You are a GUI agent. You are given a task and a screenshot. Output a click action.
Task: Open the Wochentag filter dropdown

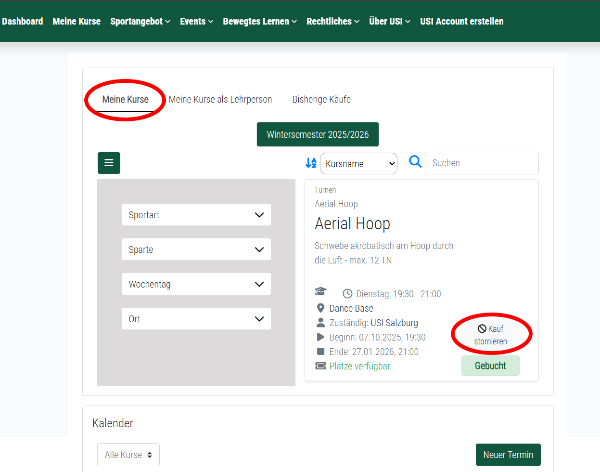point(196,284)
